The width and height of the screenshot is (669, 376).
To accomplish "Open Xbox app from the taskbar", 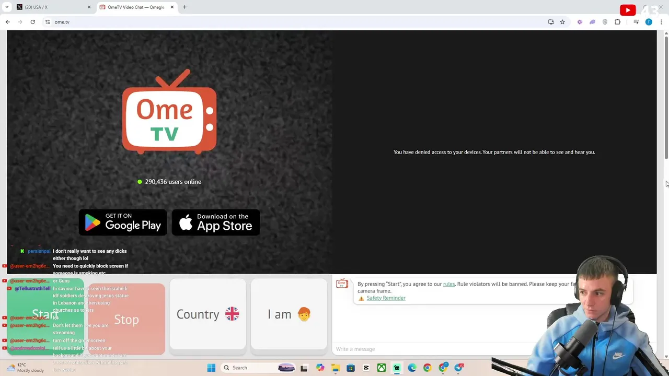I will [x=382, y=368].
